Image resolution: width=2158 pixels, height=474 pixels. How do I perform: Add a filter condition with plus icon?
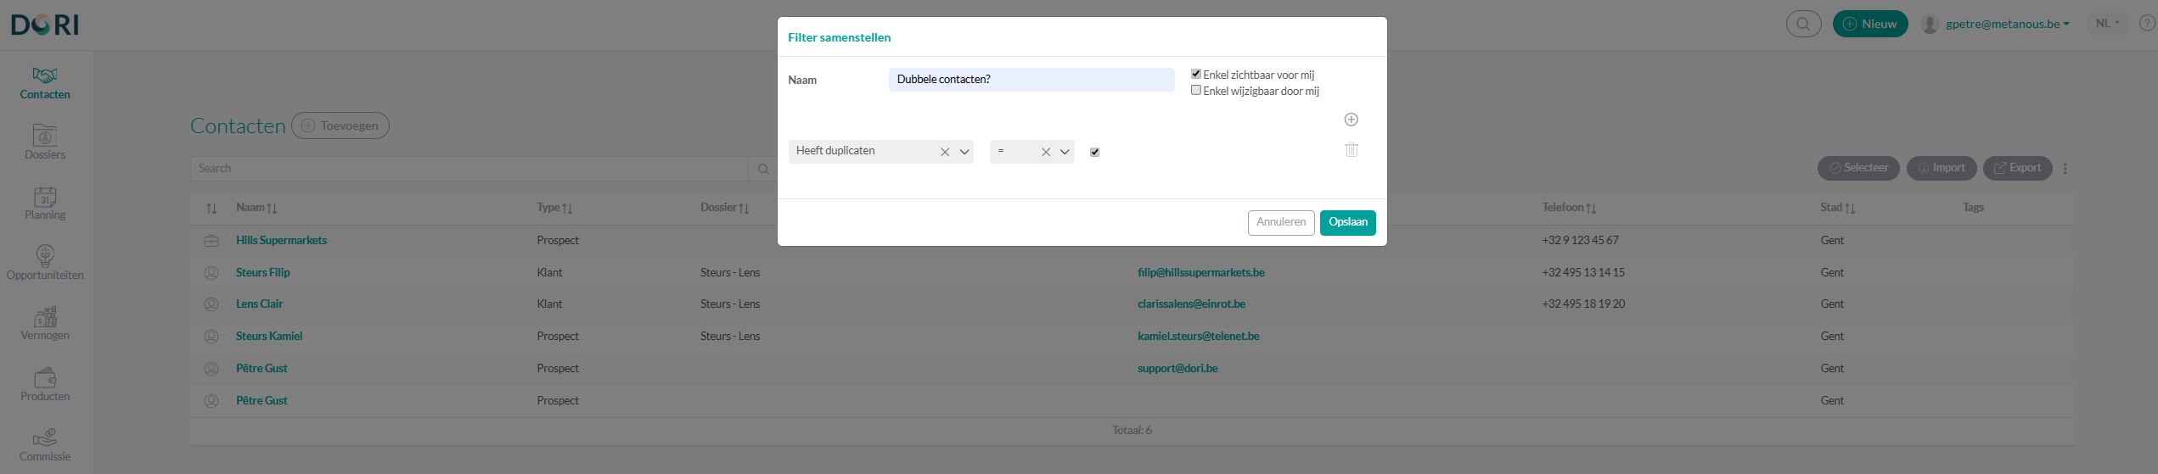(1352, 120)
